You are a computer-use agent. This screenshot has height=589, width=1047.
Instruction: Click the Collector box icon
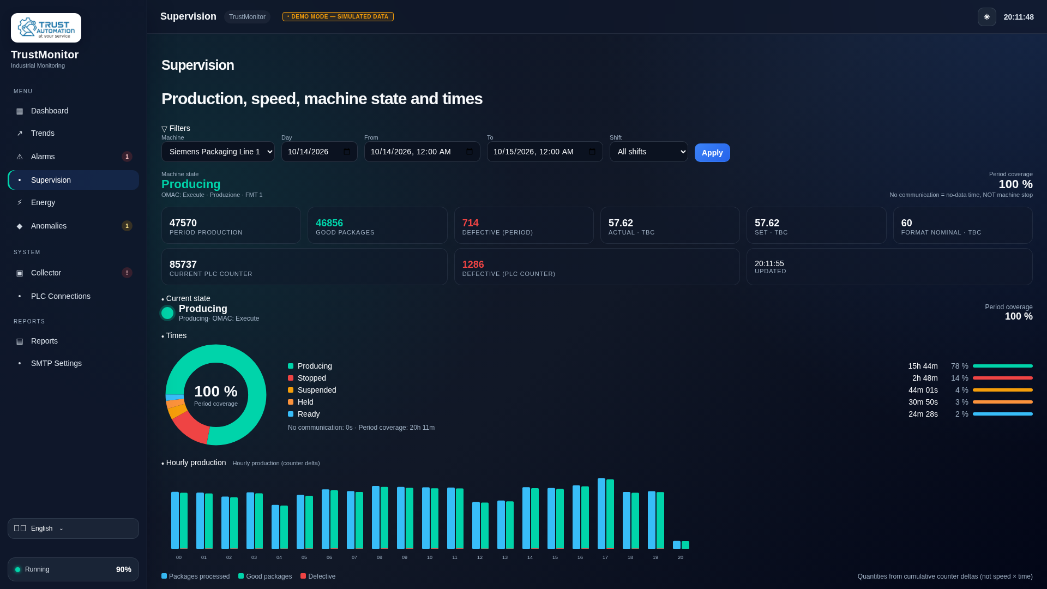coord(20,273)
